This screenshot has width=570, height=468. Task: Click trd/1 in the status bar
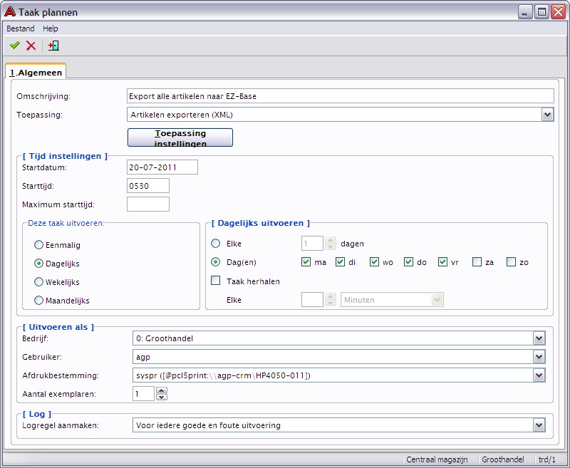click(x=547, y=459)
